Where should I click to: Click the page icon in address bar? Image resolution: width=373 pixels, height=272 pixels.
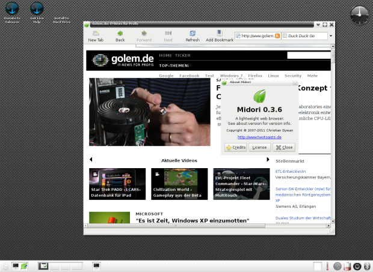(x=238, y=36)
